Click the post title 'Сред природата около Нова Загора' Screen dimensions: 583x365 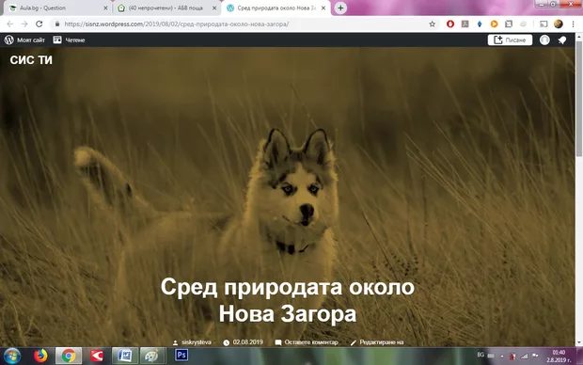pyautogui.click(x=288, y=300)
